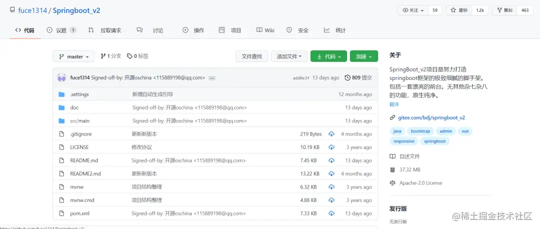Select the bootstrap topic tag
This screenshot has height=229, width=540.
click(x=420, y=131)
